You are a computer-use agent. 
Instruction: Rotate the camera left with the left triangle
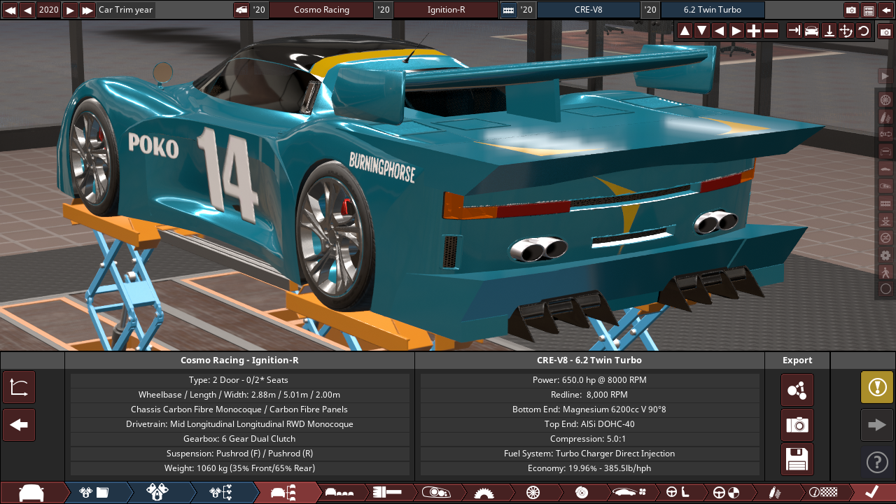(719, 31)
